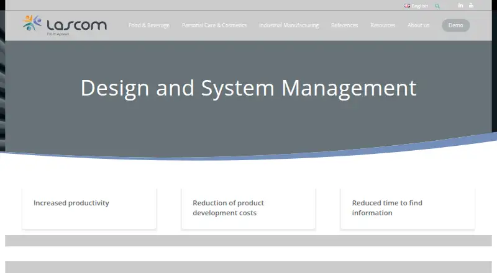Open the Industrial Manufacturing menu
497x273 pixels.
coord(289,25)
